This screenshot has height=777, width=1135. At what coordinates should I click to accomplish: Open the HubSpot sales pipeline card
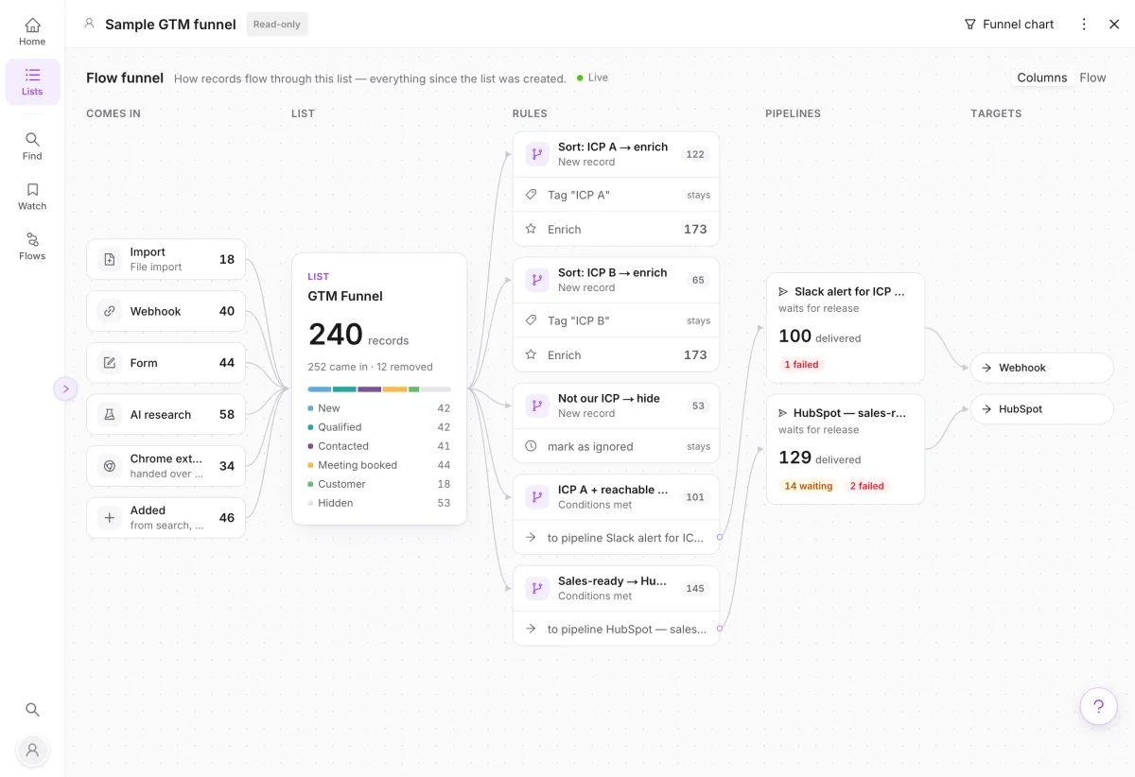pos(845,449)
